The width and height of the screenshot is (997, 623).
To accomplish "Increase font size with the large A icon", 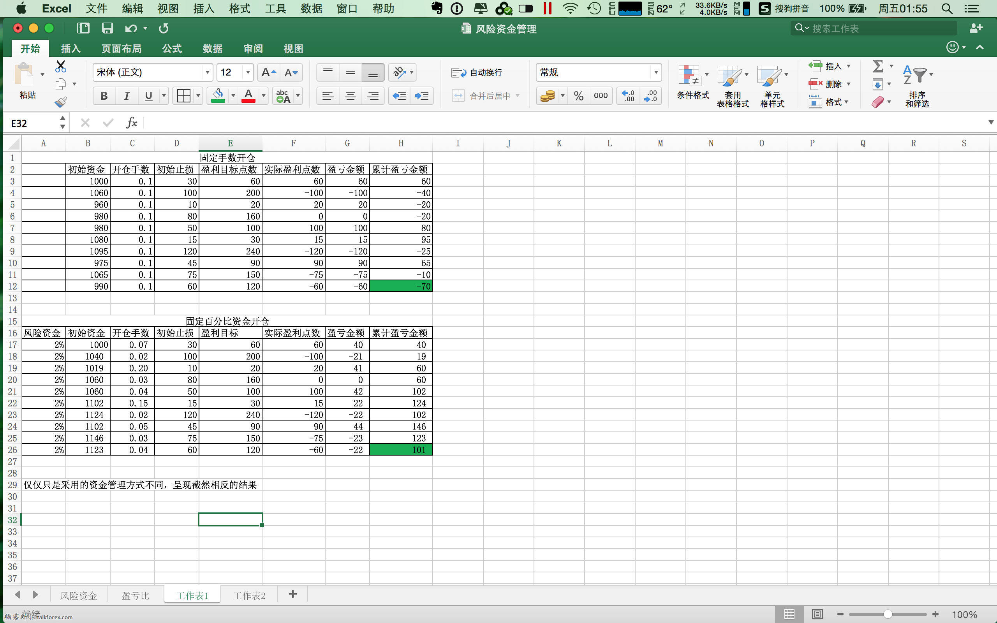I will click(269, 72).
